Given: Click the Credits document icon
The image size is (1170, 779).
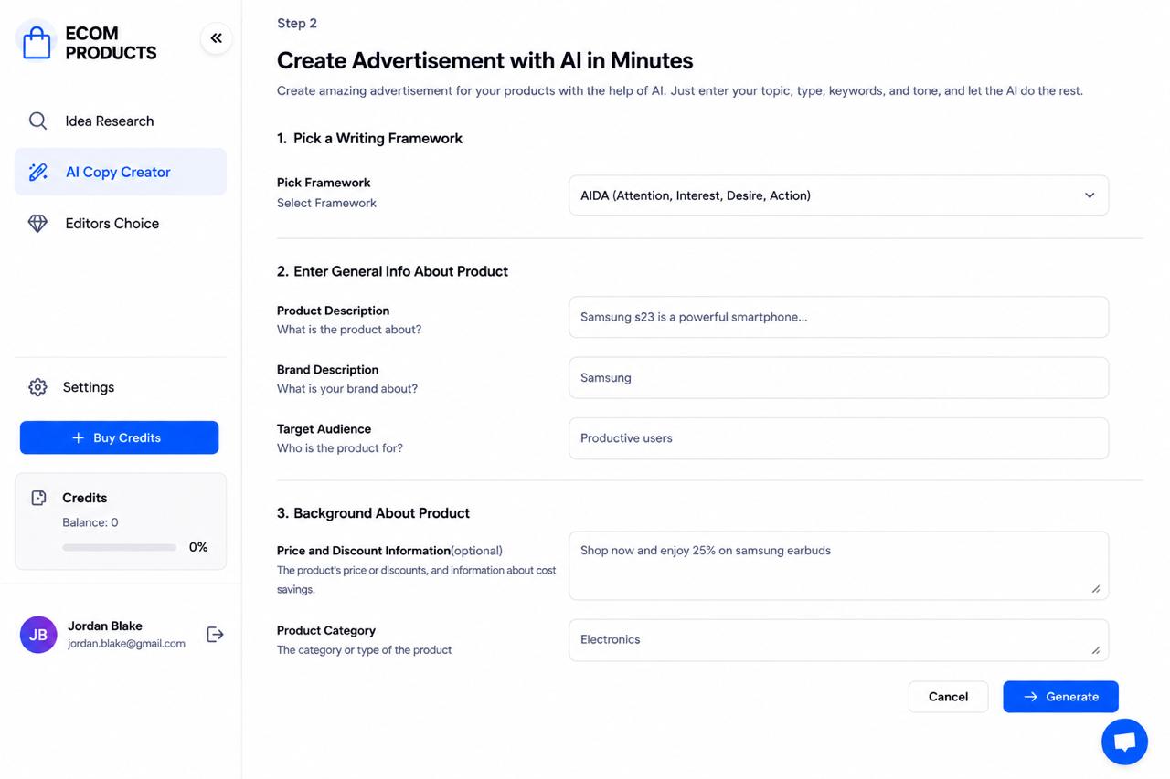Looking at the screenshot, I should [x=38, y=498].
